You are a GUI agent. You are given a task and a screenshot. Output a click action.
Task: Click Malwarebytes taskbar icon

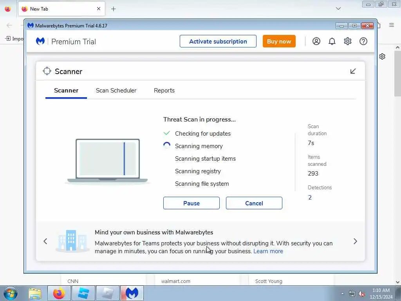point(132,293)
